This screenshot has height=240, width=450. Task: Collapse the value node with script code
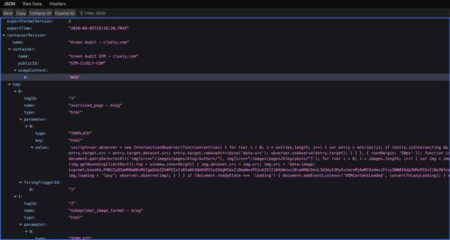32,148
